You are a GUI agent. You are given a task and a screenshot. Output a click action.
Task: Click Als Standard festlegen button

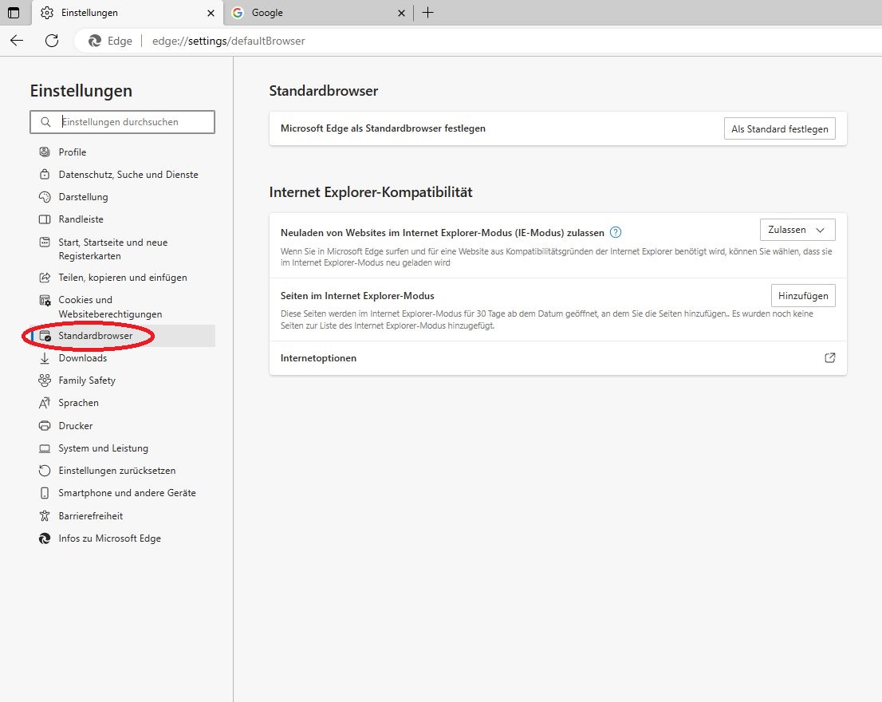pyautogui.click(x=780, y=128)
